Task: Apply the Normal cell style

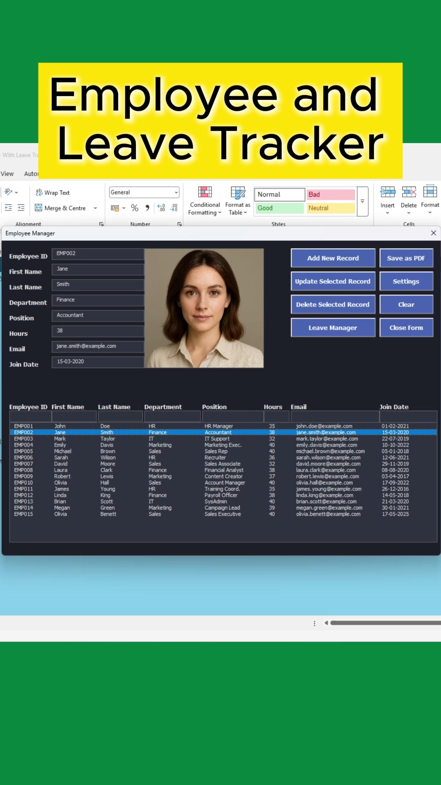Action: pyautogui.click(x=279, y=194)
